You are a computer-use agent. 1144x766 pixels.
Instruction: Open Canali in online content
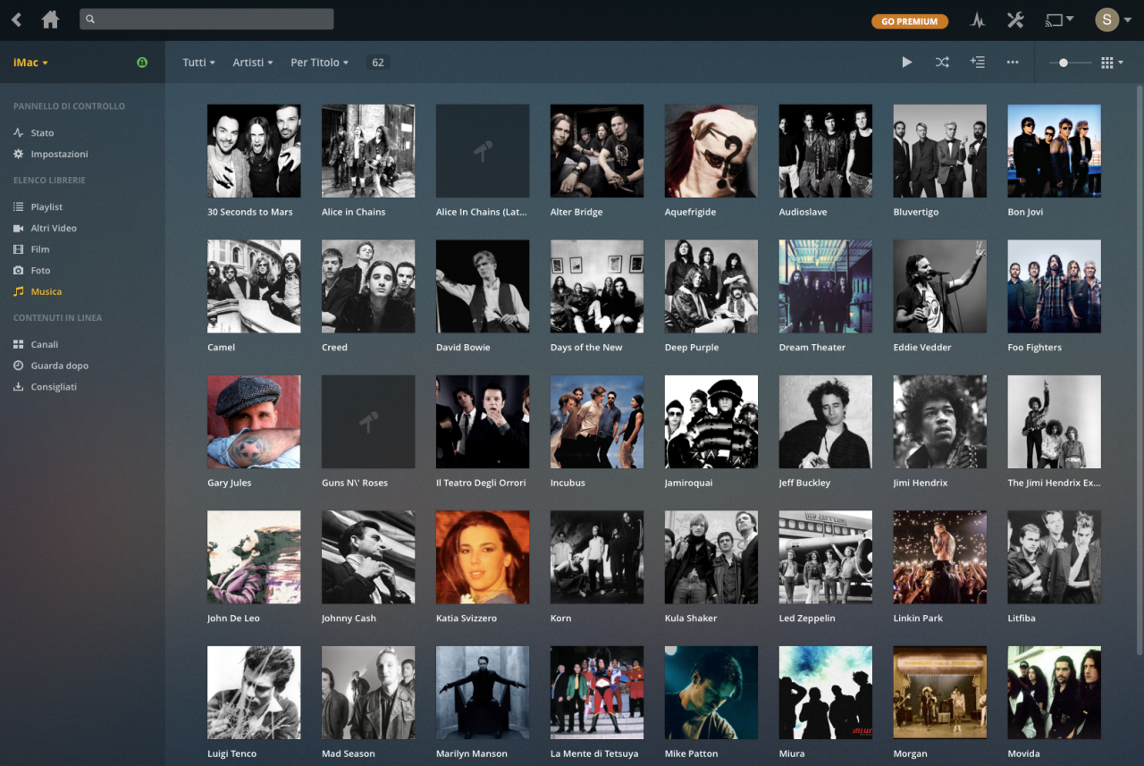[x=45, y=345]
